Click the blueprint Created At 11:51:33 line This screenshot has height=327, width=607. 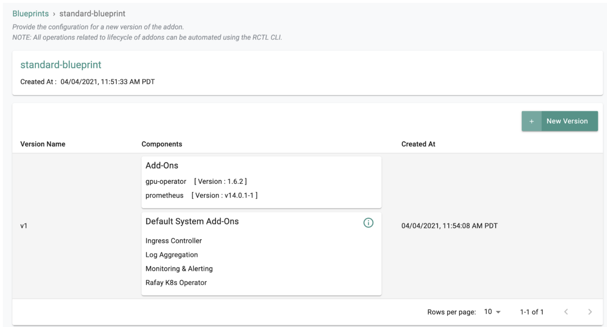click(x=88, y=81)
